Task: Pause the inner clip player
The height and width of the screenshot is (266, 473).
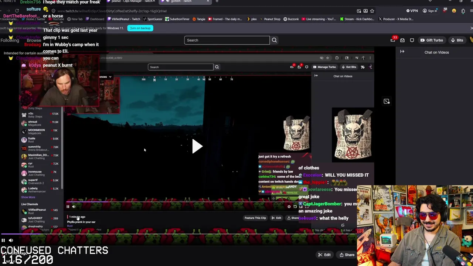Action: (x=68, y=207)
